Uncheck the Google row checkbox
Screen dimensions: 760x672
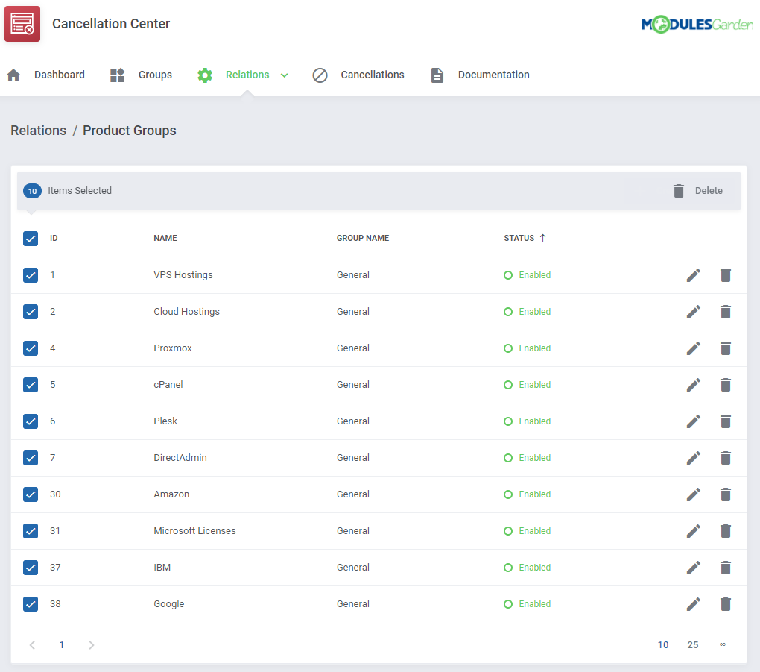tap(31, 604)
